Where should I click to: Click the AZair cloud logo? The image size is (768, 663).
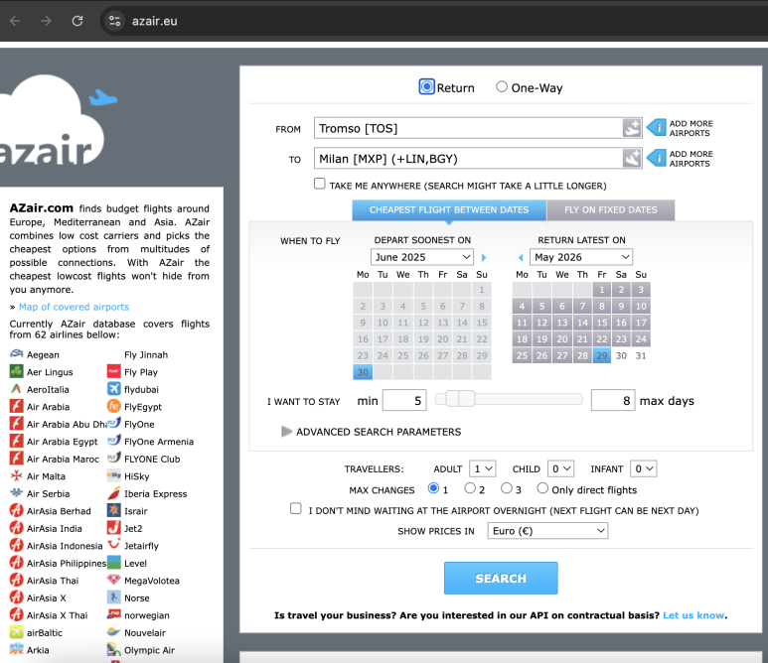pos(54,122)
